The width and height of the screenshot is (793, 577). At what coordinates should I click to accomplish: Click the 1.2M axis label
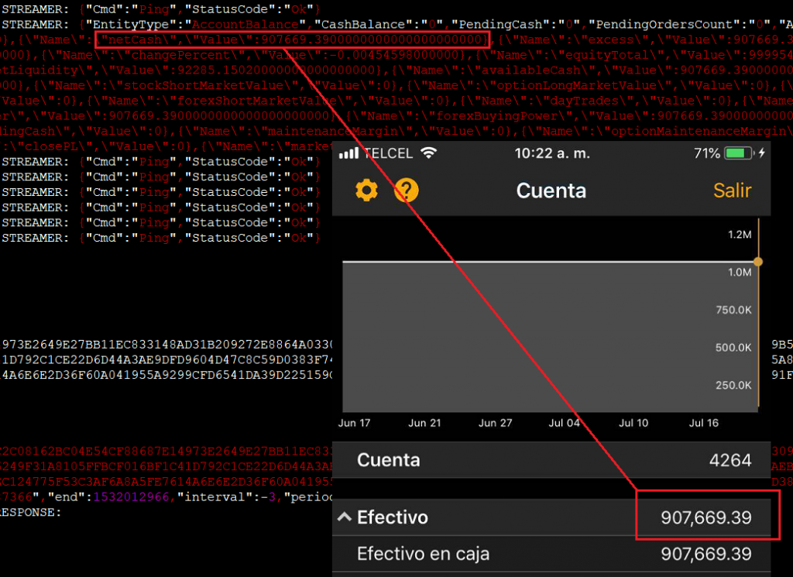click(x=740, y=235)
